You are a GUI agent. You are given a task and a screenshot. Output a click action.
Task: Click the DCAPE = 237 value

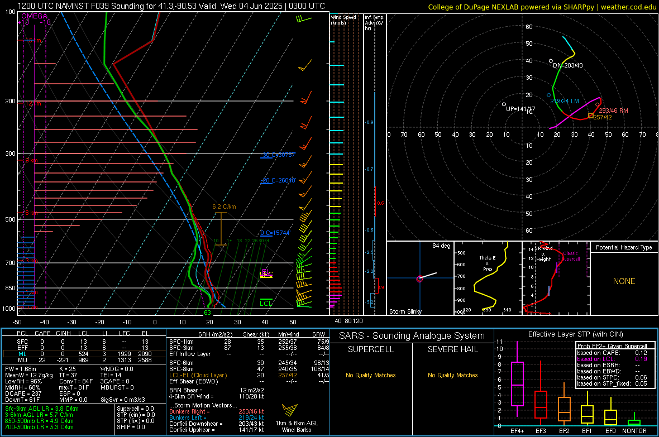(23, 393)
